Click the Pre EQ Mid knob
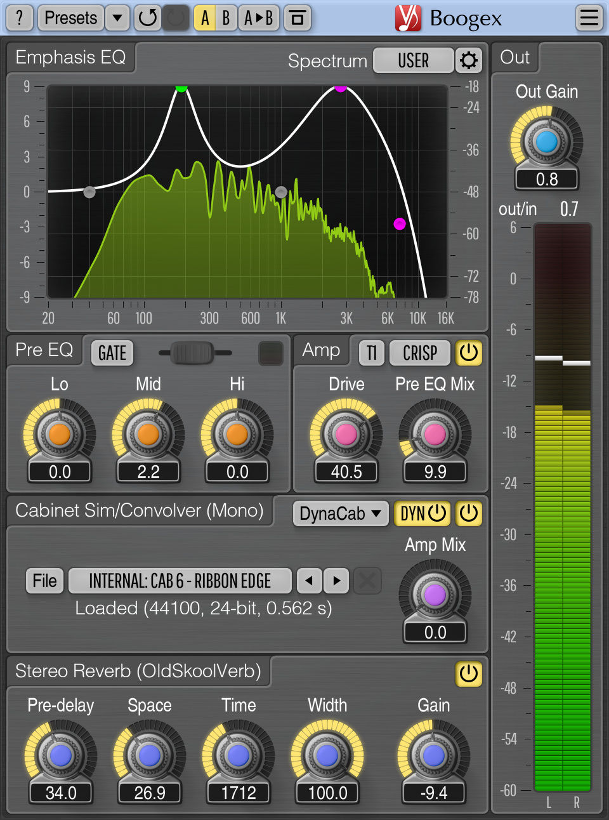The width and height of the screenshot is (609, 820). point(148,435)
